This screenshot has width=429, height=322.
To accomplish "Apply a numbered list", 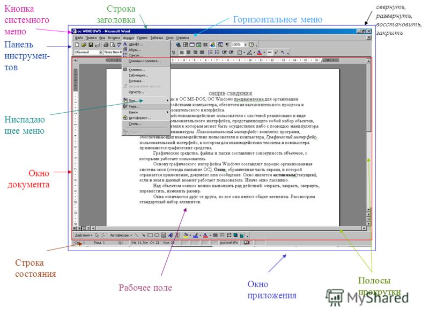I will [x=210, y=52].
